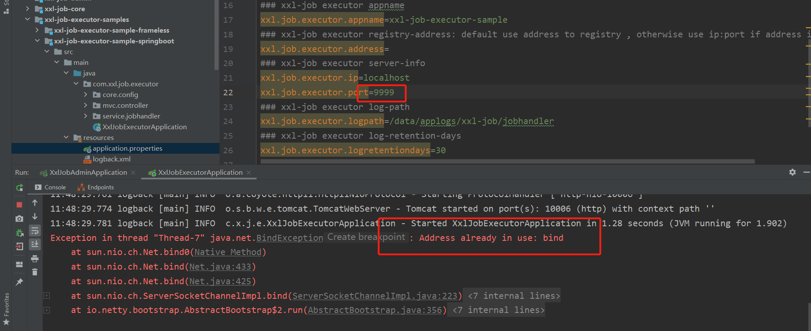Image resolution: width=811 pixels, height=331 pixels.
Task: Open AbstractBootstrap.java:356 link
Action: (375, 310)
